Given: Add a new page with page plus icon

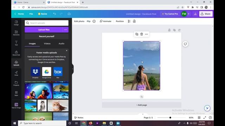Looking at the screenshot, I should [179, 30].
